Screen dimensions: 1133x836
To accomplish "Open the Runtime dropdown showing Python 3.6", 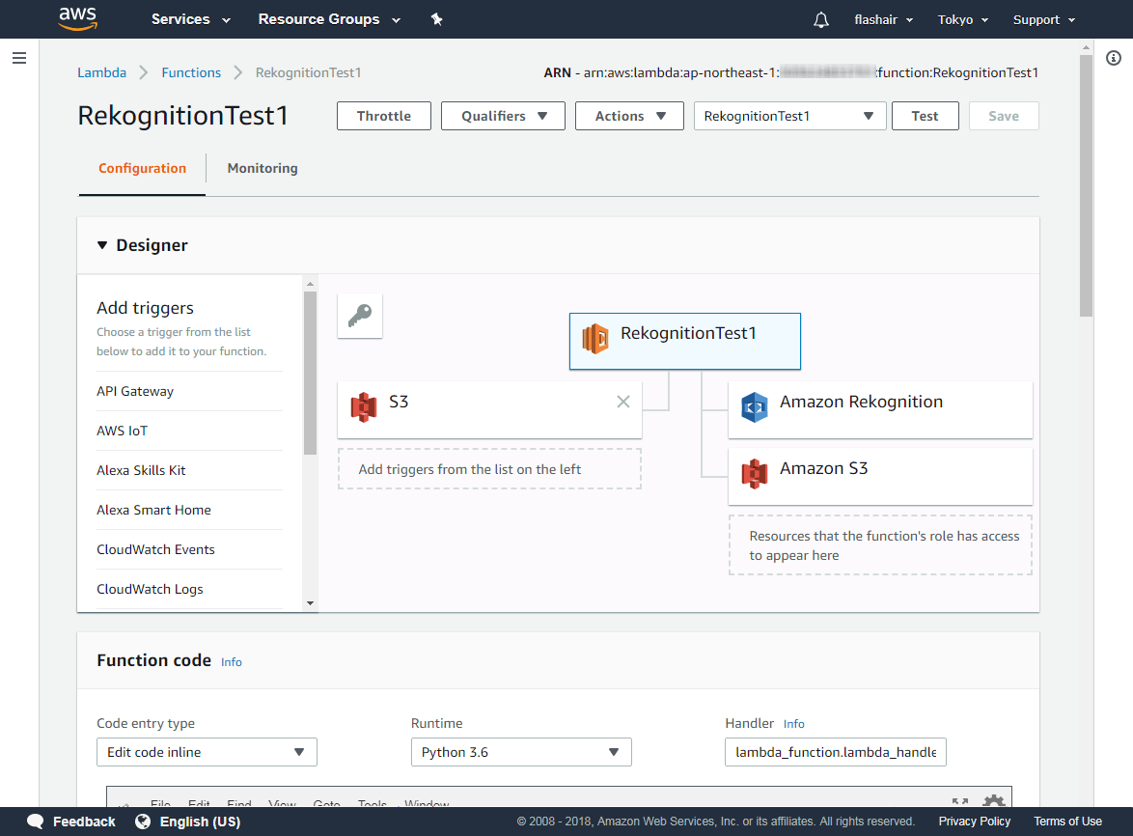I will tap(521, 751).
